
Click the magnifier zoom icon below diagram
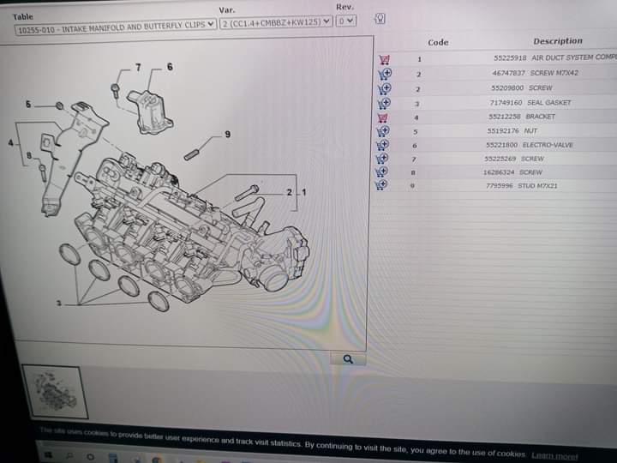coord(348,359)
